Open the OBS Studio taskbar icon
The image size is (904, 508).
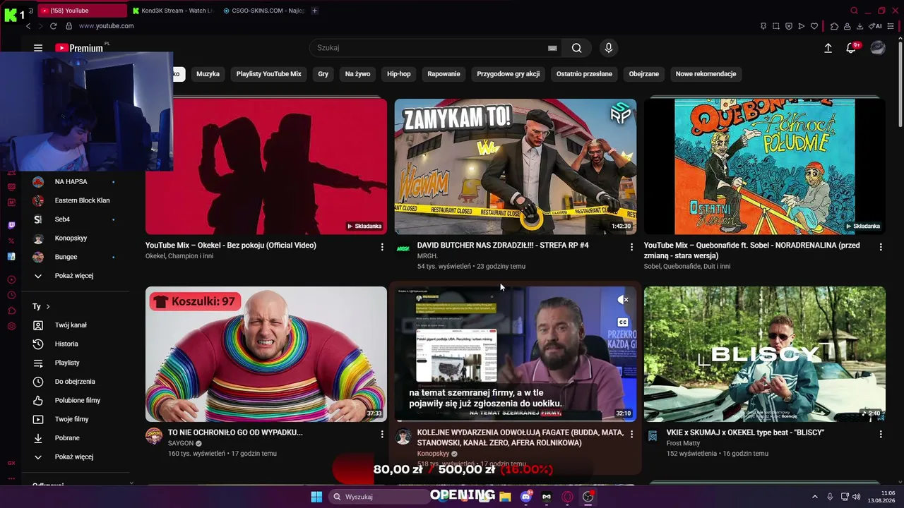(x=588, y=497)
